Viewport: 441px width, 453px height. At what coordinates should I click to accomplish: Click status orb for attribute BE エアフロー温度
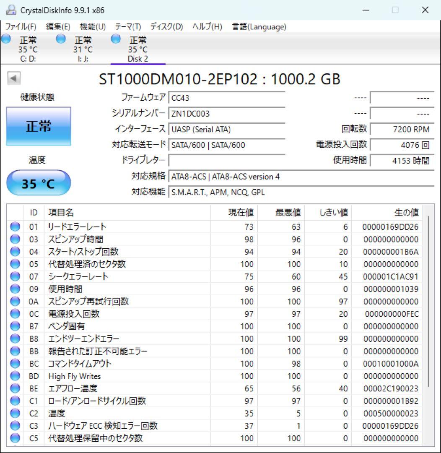15,388
